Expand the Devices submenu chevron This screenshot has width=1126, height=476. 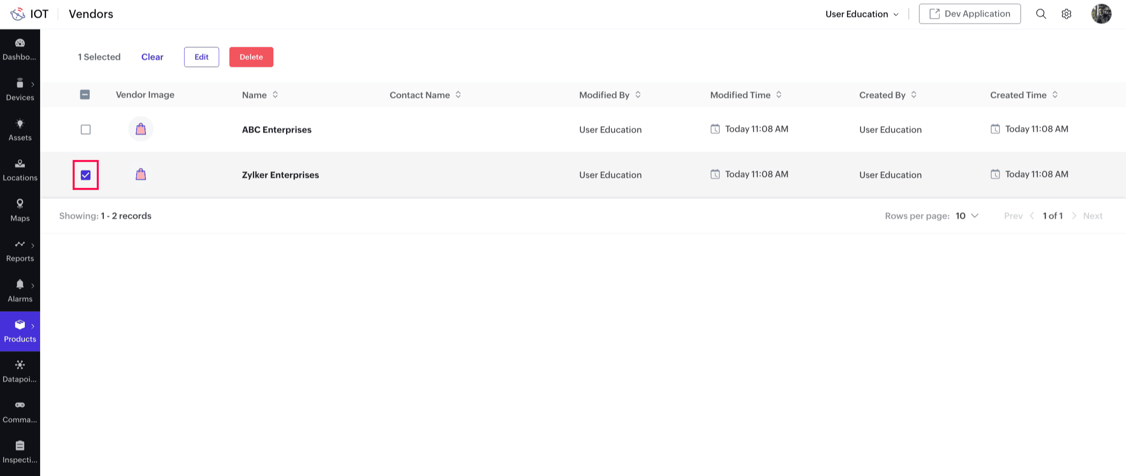(33, 84)
